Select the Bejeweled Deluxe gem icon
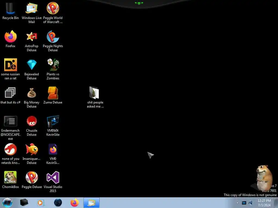This screenshot has height=208, width=278. tap(31, 69)
